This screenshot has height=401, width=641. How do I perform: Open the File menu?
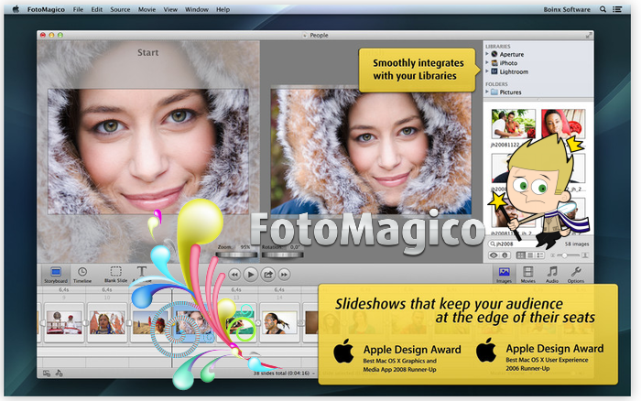tap(78, 9)
